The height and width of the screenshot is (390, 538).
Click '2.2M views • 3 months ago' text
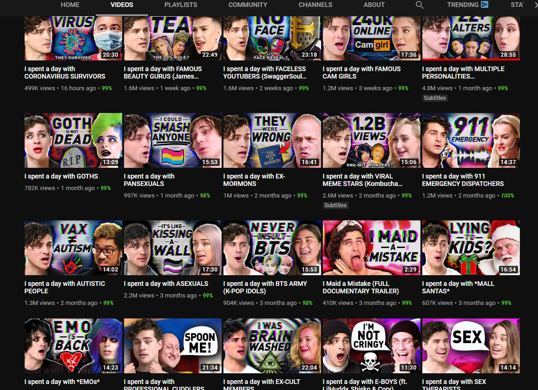tap(160, 296)
